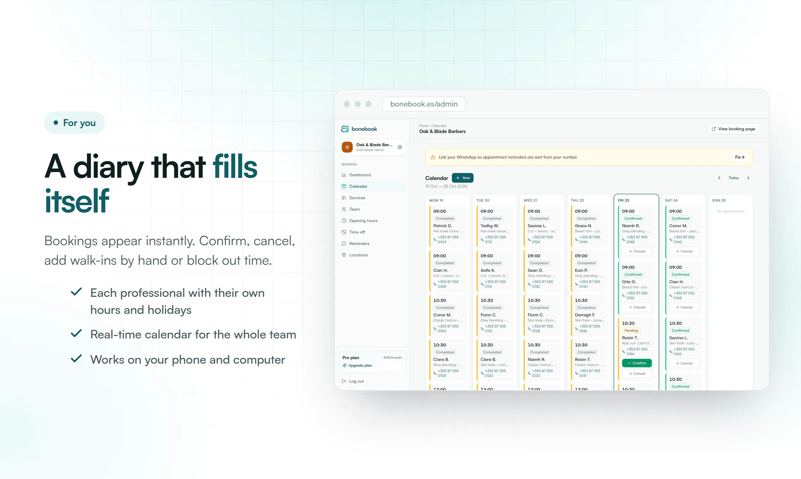Click phone icon on Eoin P. card
Viewport: 801px width, 479px height.
tap(576, 284)
